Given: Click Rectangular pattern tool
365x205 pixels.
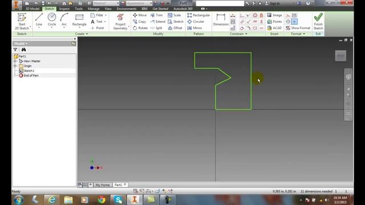Looking at the screenshot, I should pyautogui.click(x=198, y=15).
